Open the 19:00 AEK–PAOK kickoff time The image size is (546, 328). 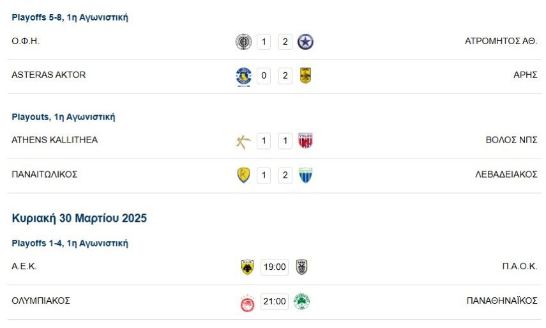click(x=275, y=267)
